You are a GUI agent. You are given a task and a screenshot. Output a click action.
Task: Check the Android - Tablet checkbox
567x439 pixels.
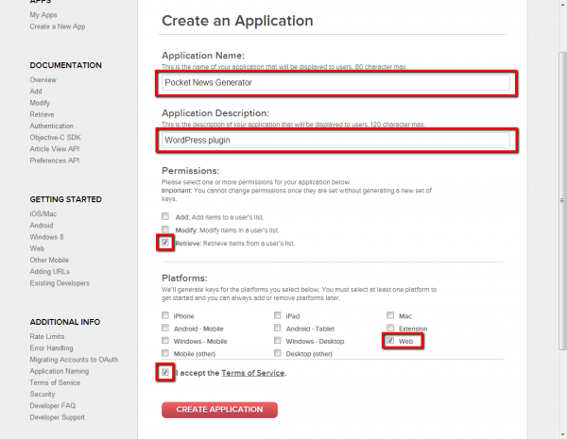click(277, 328)
